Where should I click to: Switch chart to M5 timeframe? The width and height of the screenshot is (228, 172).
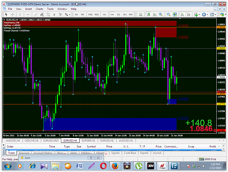(82, 14)
